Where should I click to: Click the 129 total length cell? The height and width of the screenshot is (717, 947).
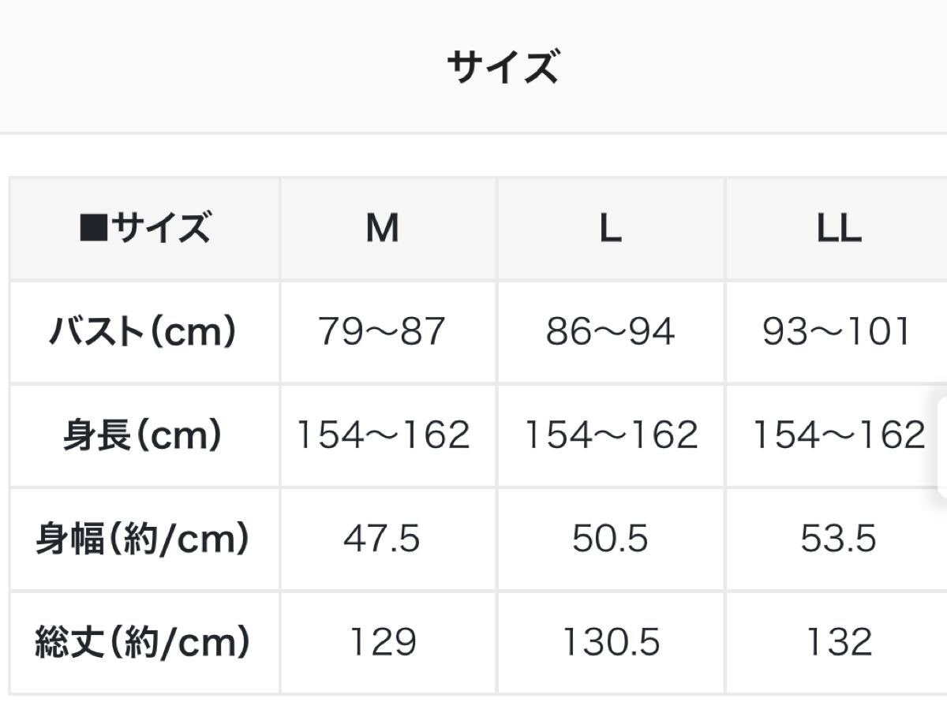click(x=383, y=642)
